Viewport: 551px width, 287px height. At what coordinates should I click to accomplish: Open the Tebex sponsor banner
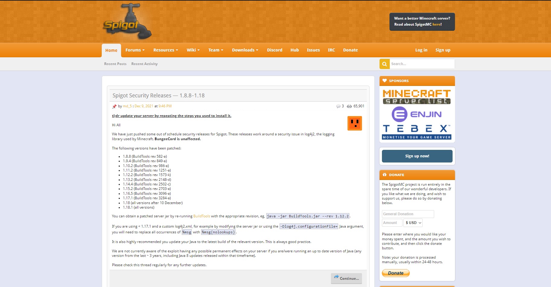tap(417, 132)
